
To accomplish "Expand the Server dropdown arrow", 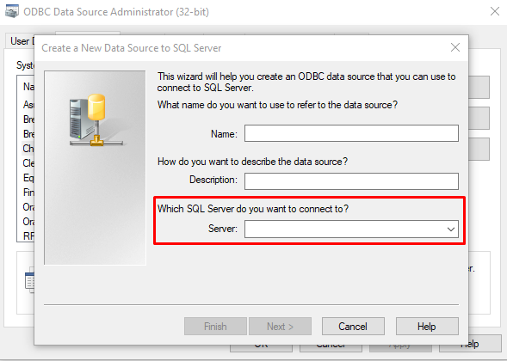I will point(451,229).
